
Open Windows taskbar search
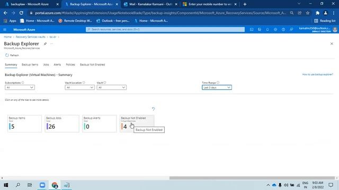[x=18, y=185]
